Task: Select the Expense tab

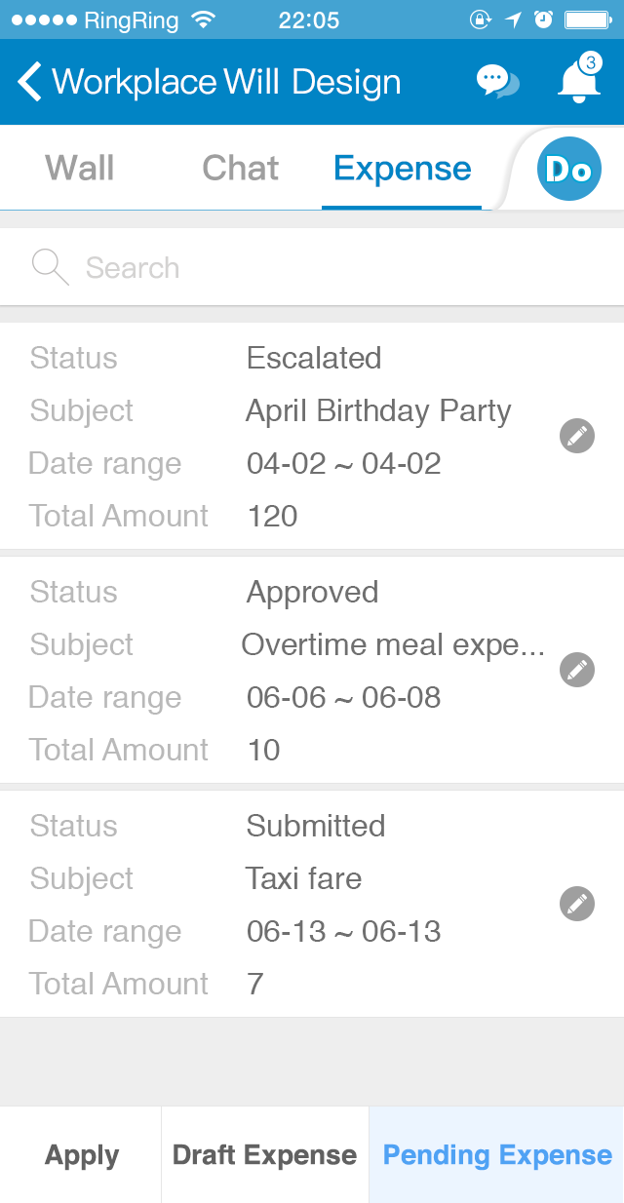Action: click(x=402, y=168)
